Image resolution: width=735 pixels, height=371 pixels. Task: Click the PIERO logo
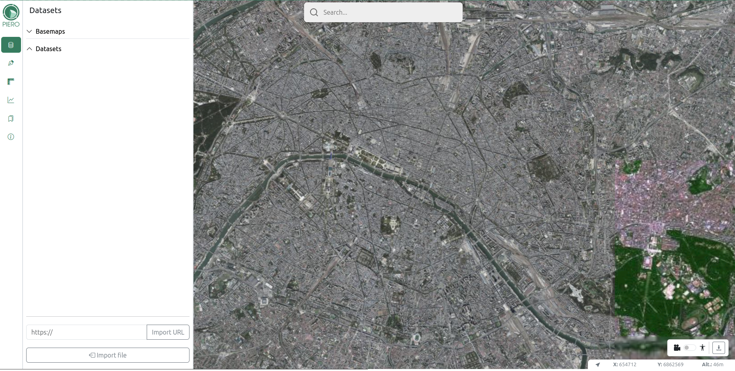point(11,15)
